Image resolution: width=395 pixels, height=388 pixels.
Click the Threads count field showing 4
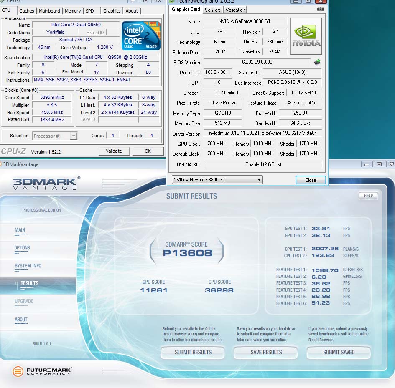152,135
